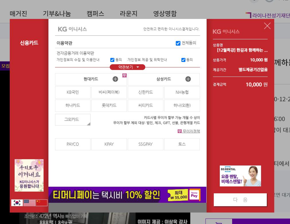The width and height of the screenshot is (290, 224).
Task: Close the KG 이니시스 payment popup
Action: click(267, 26)
